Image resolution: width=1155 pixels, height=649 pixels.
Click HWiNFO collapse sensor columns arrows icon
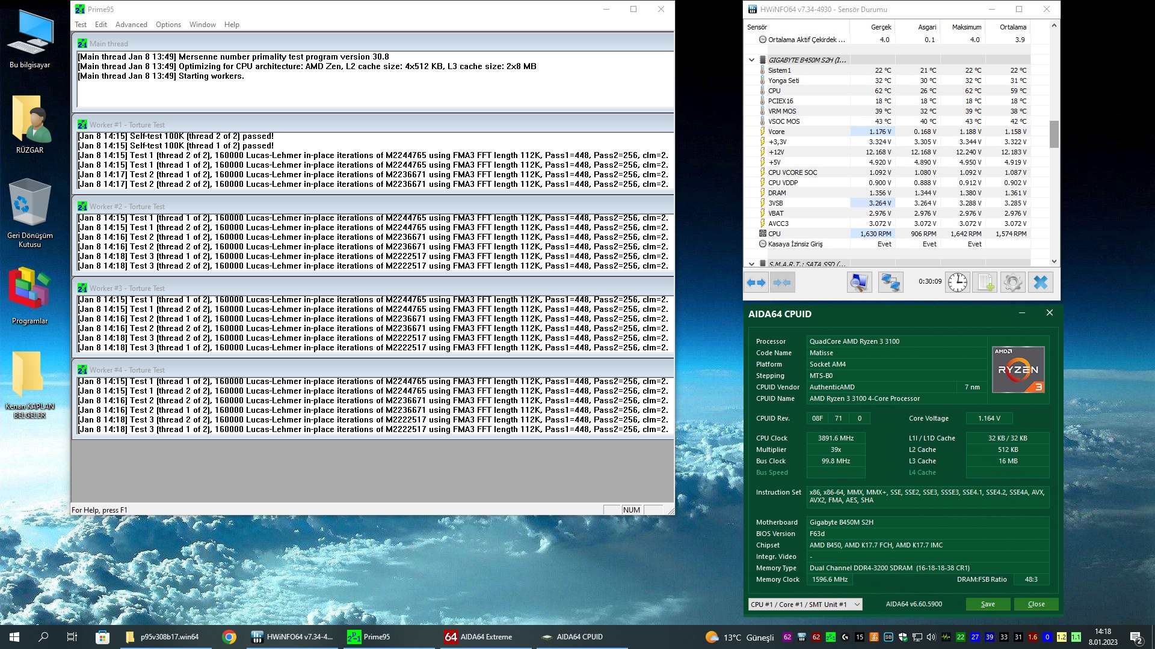pos(782,282)
